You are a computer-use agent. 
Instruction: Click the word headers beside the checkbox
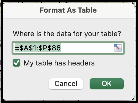click(81, 63)
